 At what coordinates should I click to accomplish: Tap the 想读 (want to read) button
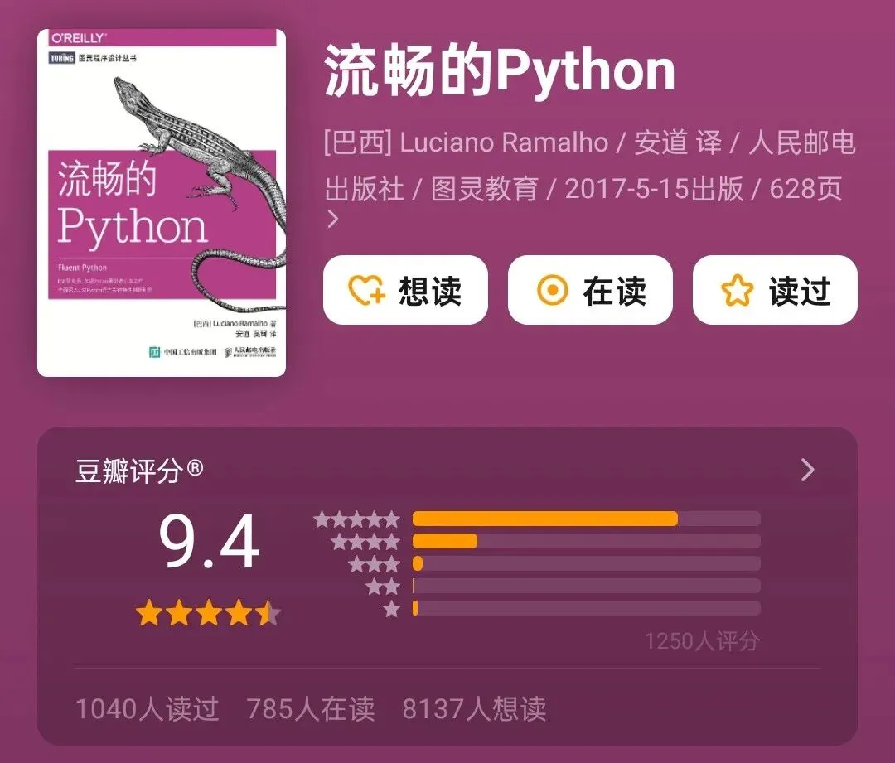405,290
